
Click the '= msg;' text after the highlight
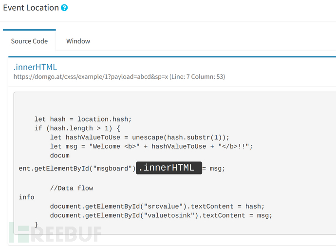[x=214, y=169]
